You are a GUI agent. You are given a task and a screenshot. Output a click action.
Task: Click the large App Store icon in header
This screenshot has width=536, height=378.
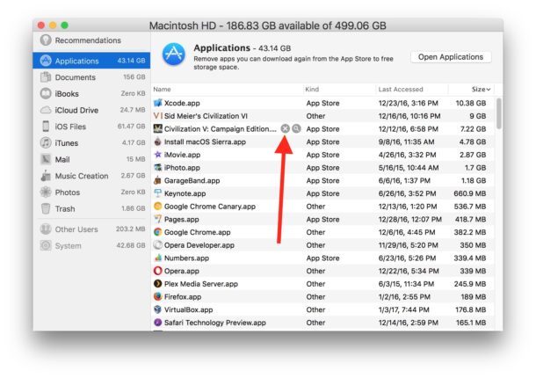coord(175,57)
